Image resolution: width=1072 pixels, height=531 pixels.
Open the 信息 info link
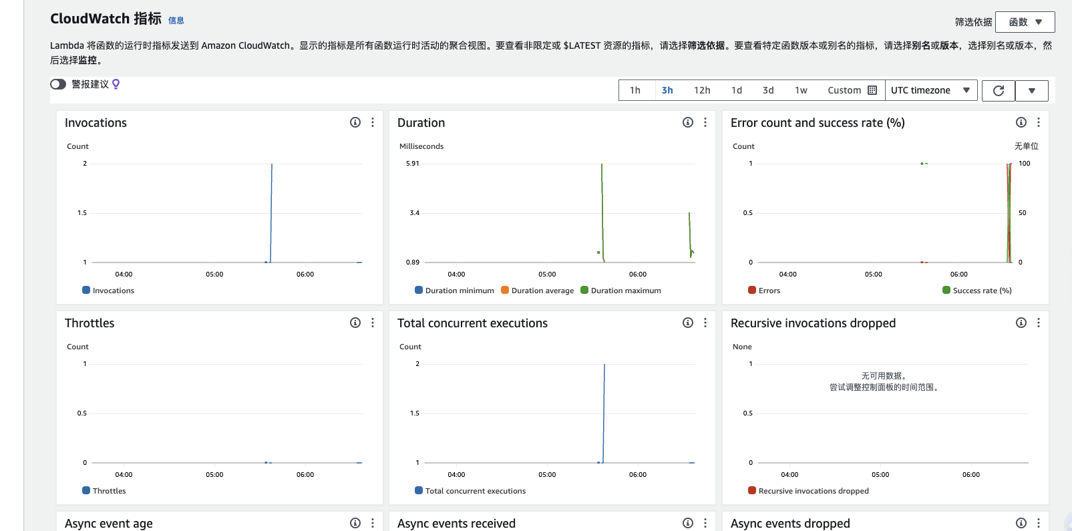176,21
